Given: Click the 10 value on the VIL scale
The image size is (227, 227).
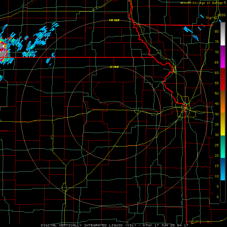Looking at the screenshot, I should 217,176.
